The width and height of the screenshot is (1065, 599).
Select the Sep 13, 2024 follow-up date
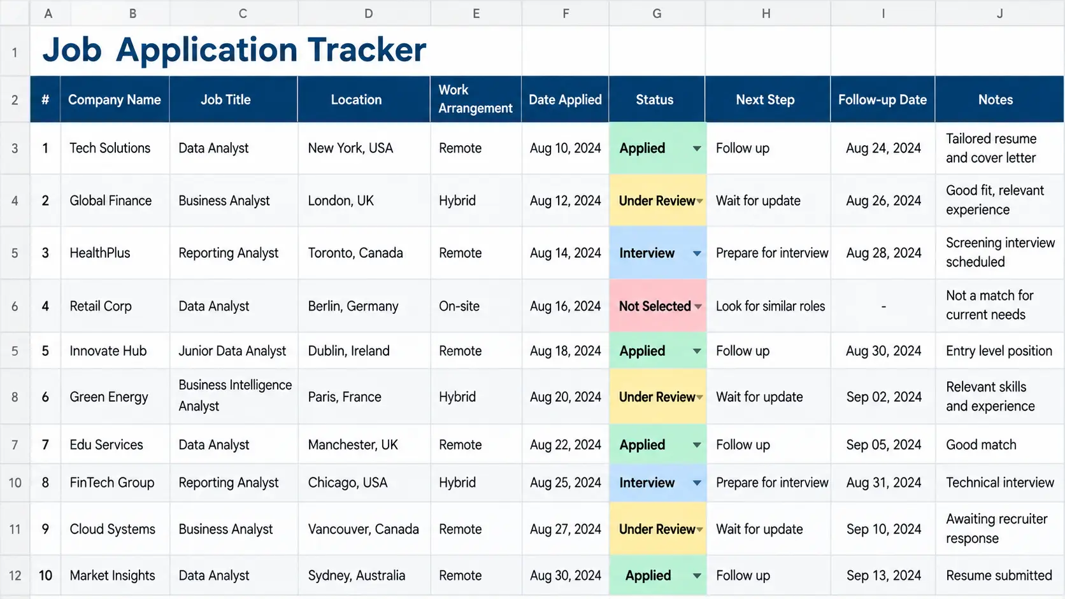point(883,575)
